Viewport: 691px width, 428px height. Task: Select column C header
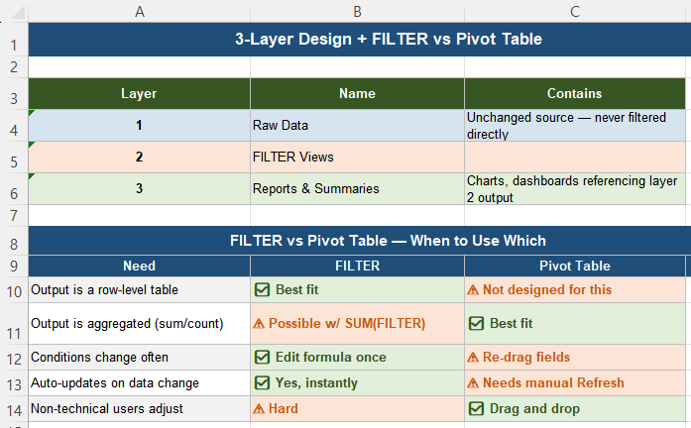click(575, 11)
